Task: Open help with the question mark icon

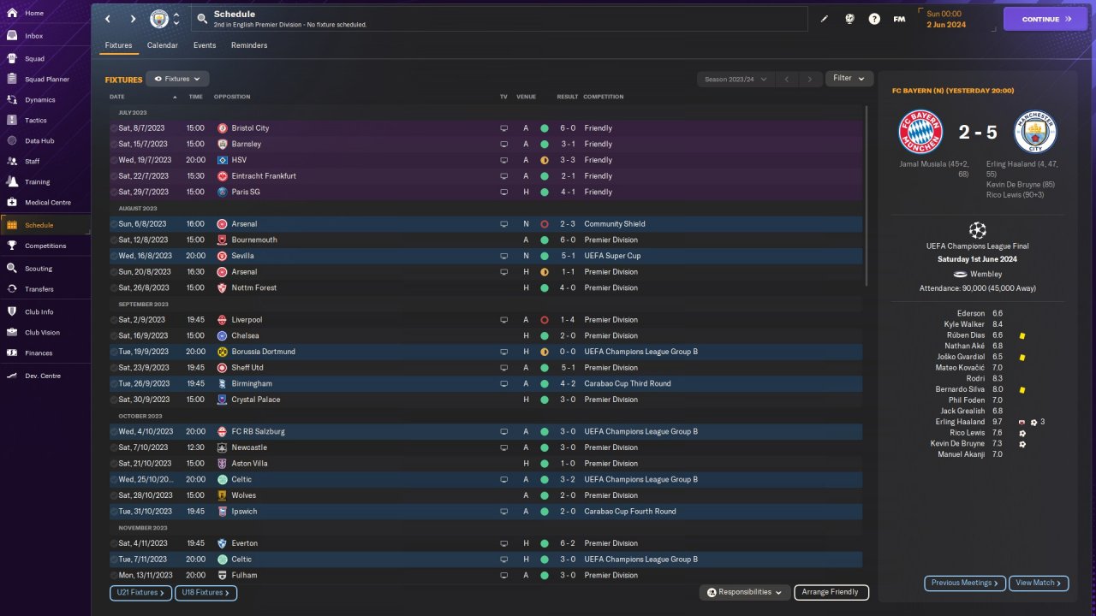Action: click(874, 19)
